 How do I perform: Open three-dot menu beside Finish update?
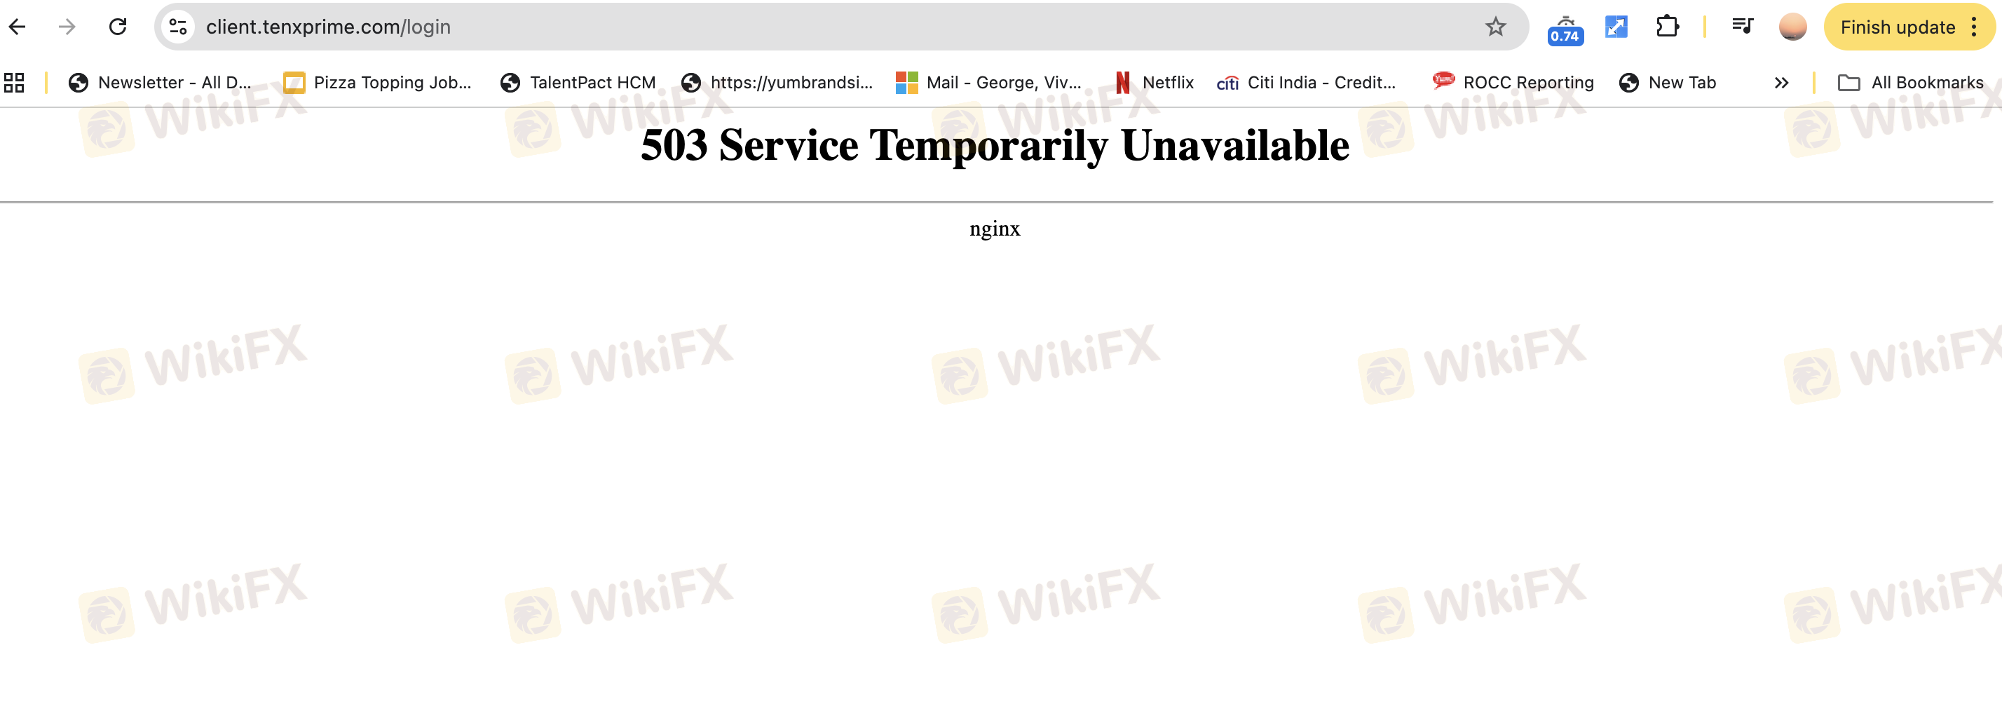click(x=1974, y=27)
